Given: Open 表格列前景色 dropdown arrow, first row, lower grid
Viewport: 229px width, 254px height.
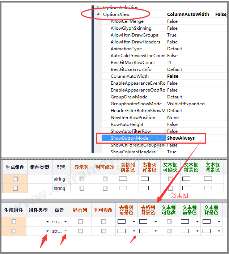Looking at the screenshot, I should pyautogui.click(x=134, y=222).
